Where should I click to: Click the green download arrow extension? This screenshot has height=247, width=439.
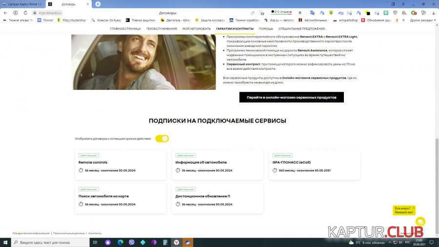331,13
